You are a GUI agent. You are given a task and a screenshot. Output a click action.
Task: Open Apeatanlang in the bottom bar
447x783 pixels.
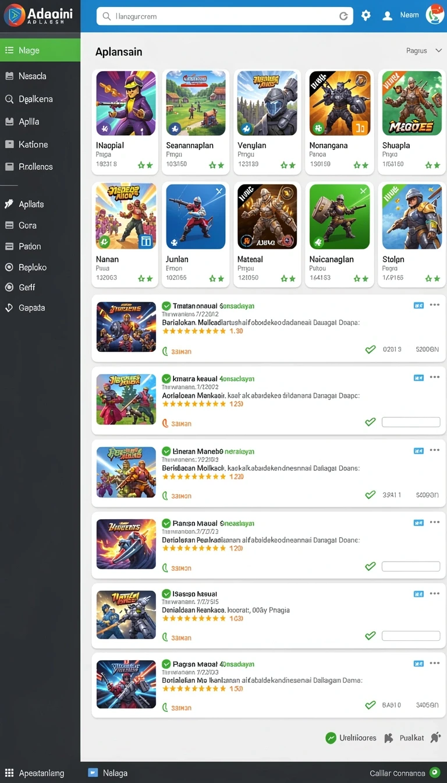(35, 773)
